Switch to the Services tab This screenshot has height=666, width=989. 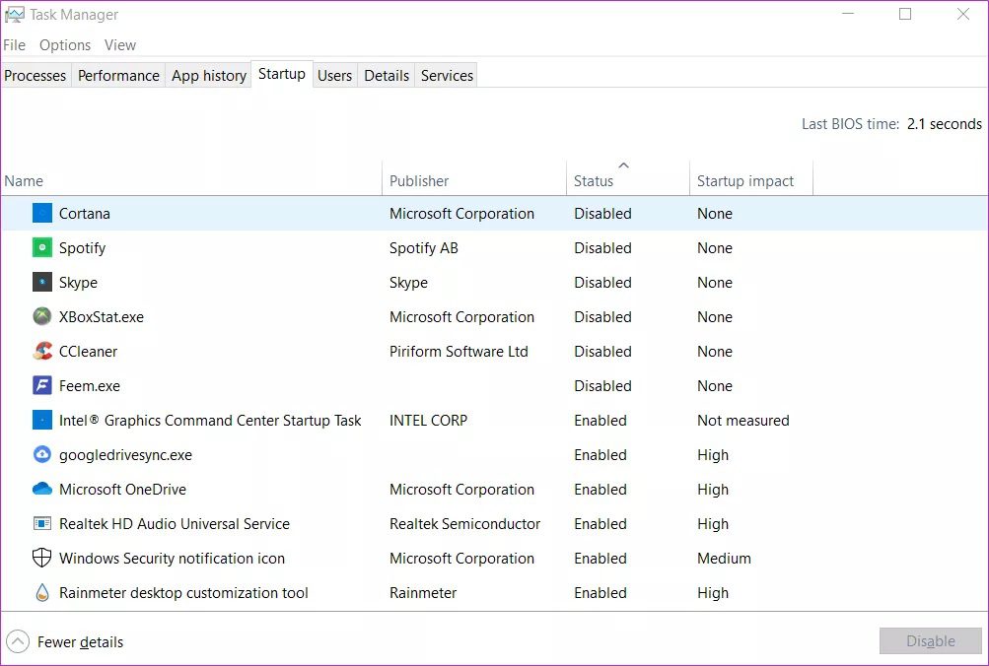click(448, 76)
